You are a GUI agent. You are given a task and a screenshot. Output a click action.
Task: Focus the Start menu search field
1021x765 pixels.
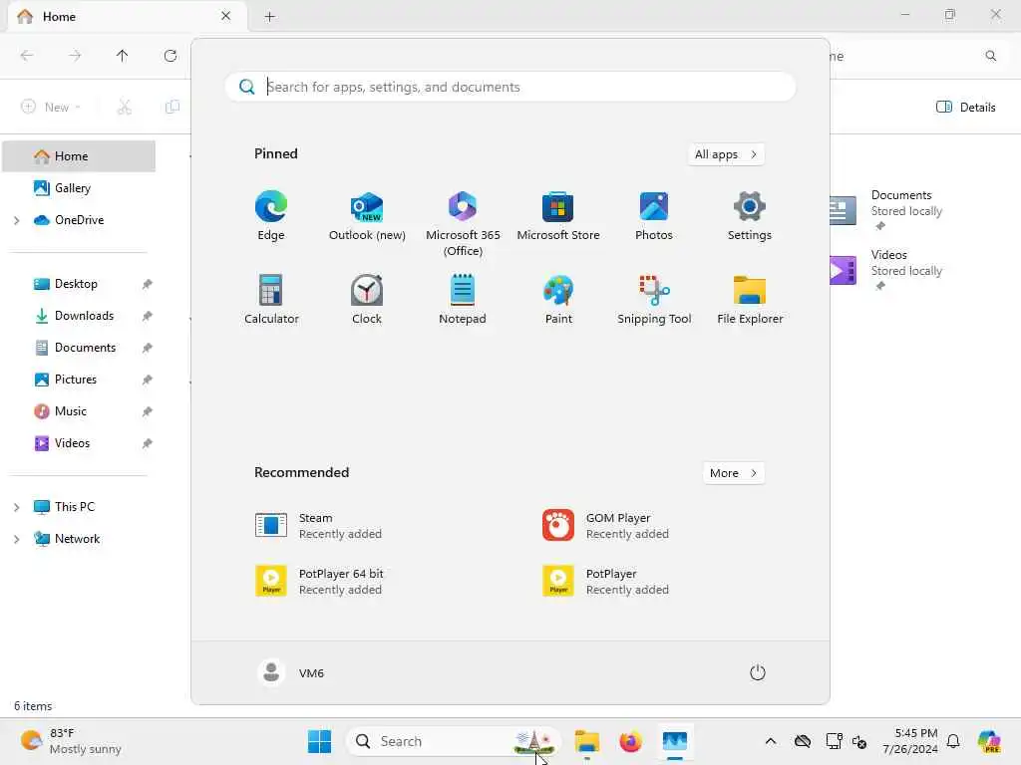pyautogui.click(x=510, y=87)
